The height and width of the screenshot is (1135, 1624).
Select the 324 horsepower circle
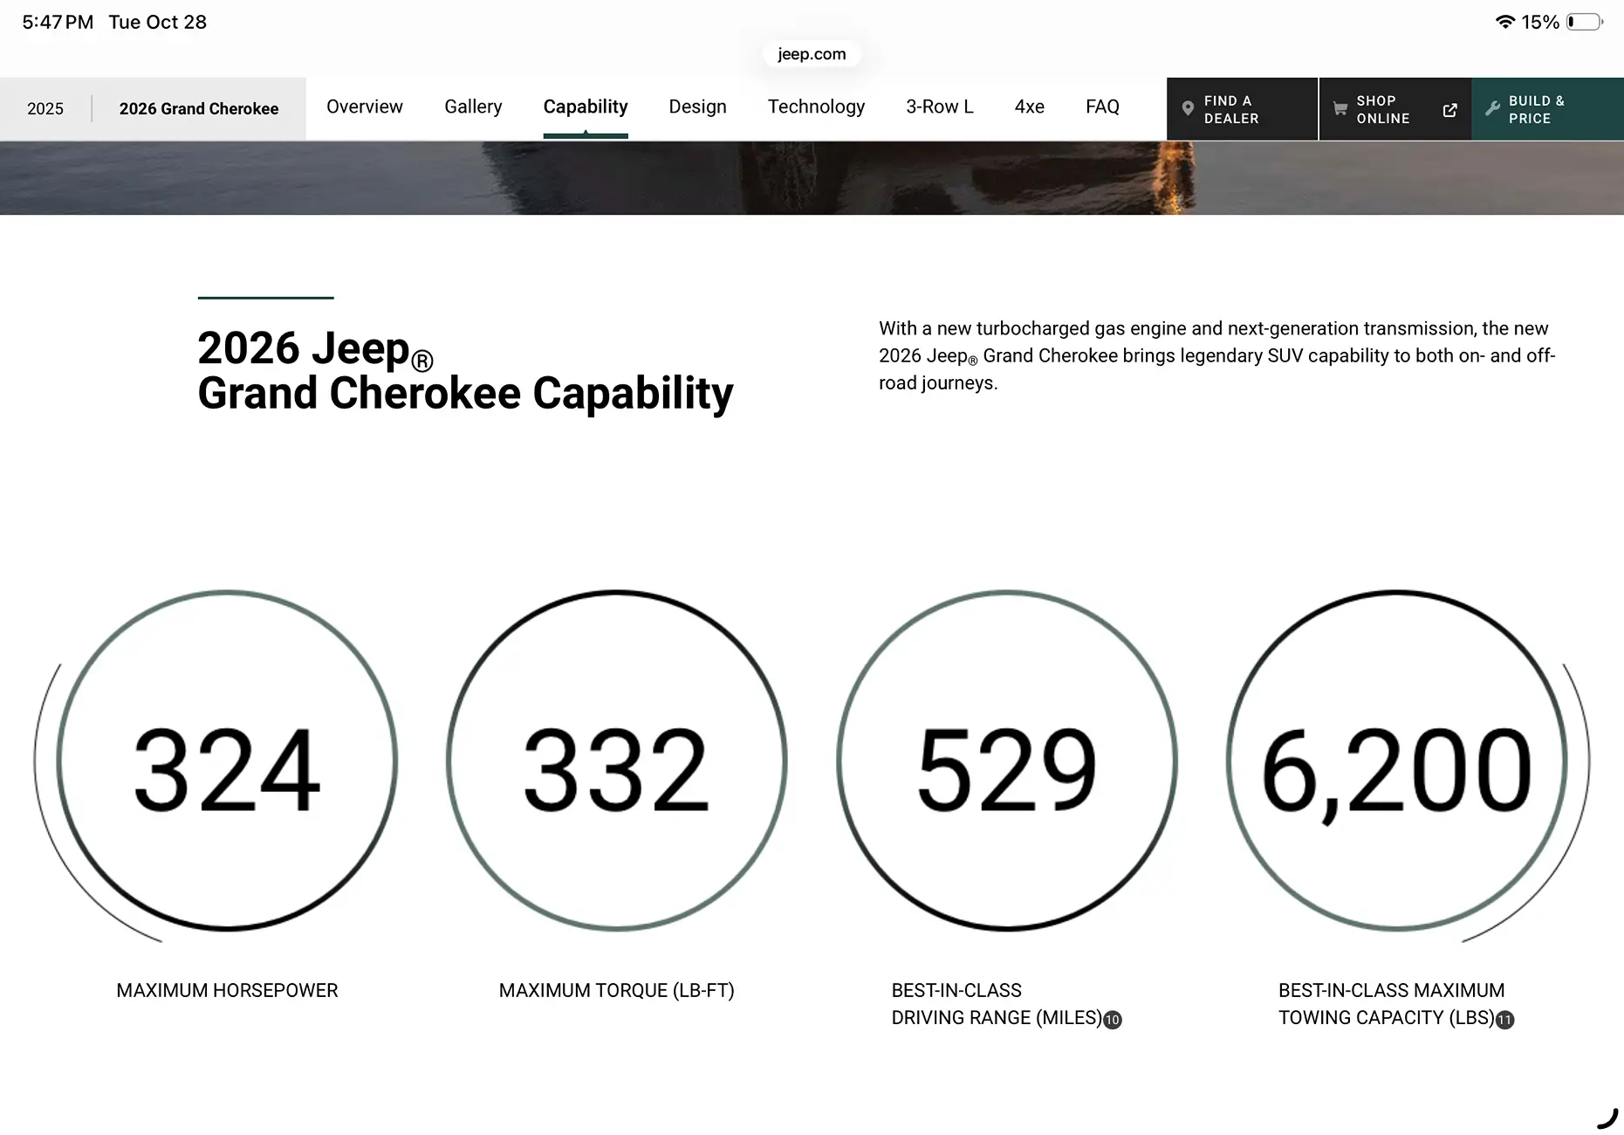(x=227, y=760)
